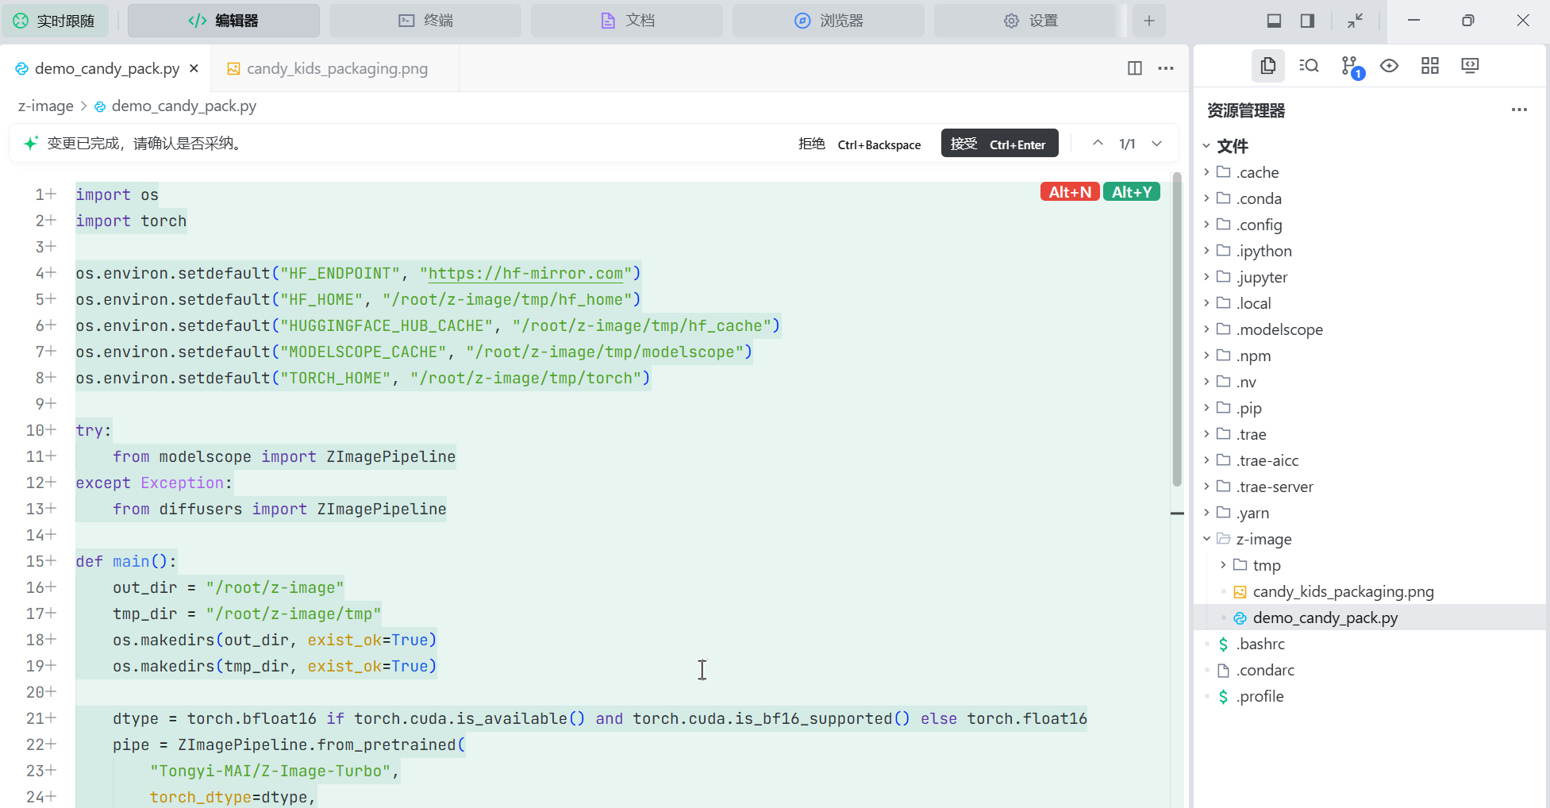Toggle the eye preview icon in sidebar
1550x808 pixels.
(x=1389, y=66)
